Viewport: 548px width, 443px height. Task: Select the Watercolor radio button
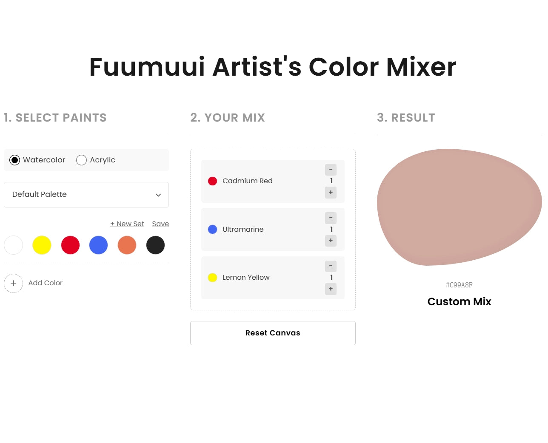tap(15, 160)
